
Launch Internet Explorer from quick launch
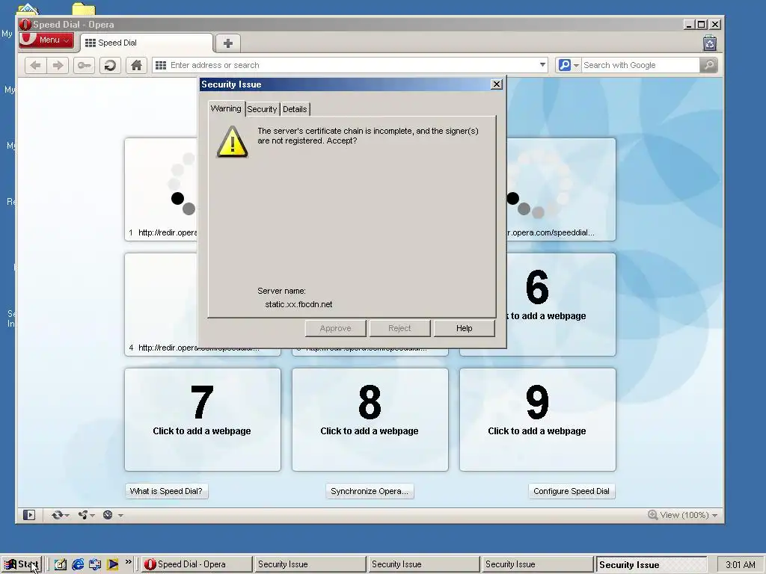click(78, 565)
